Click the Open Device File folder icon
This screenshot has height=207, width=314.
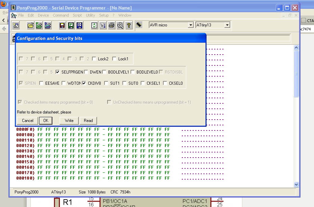tap(30, 25)
